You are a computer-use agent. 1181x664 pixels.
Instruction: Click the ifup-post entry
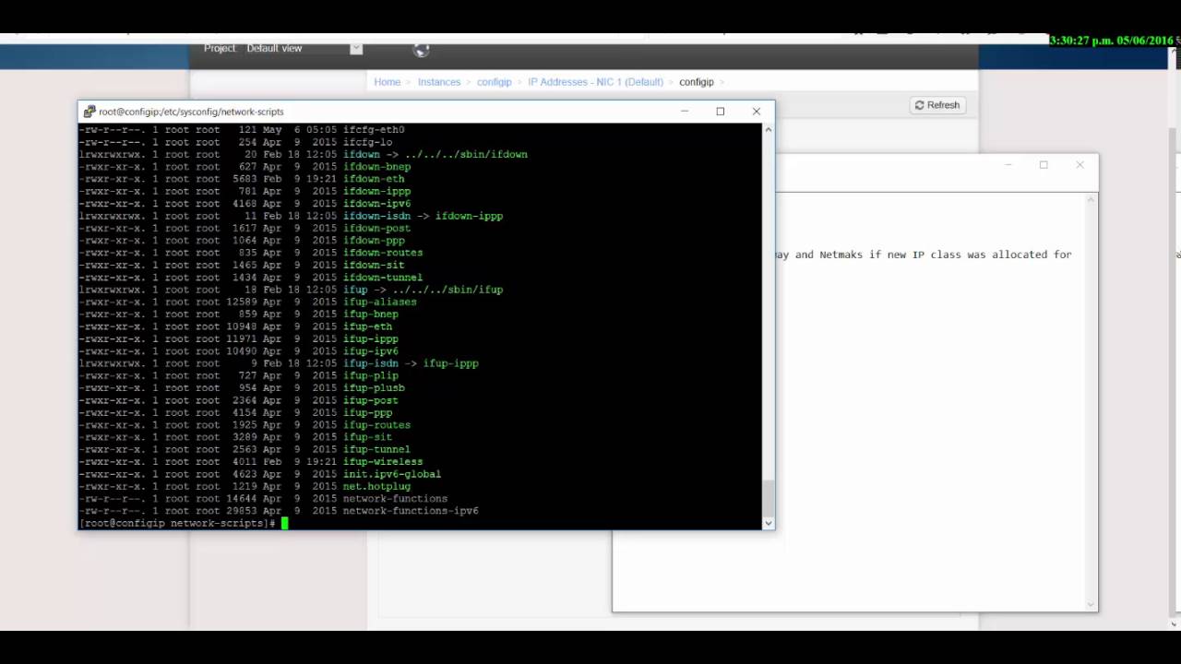[370, 400]
